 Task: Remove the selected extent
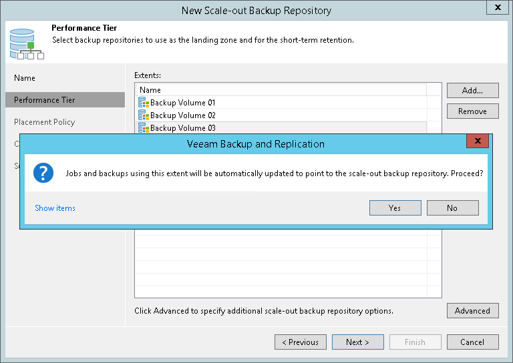tap(472, 111)
